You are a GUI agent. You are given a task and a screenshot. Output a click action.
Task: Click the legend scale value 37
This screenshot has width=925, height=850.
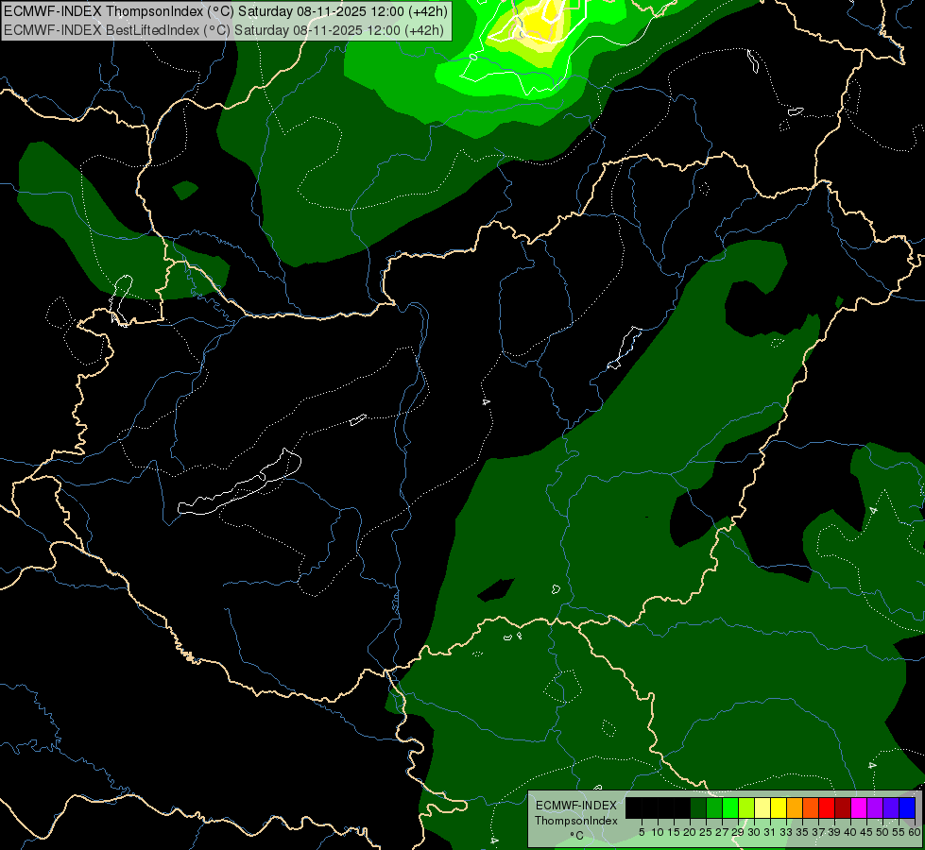coord(818,832)
